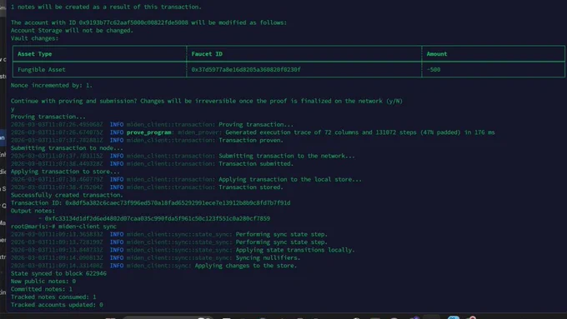Click the 'Faucet ID' table header

(x=207, y=54)
